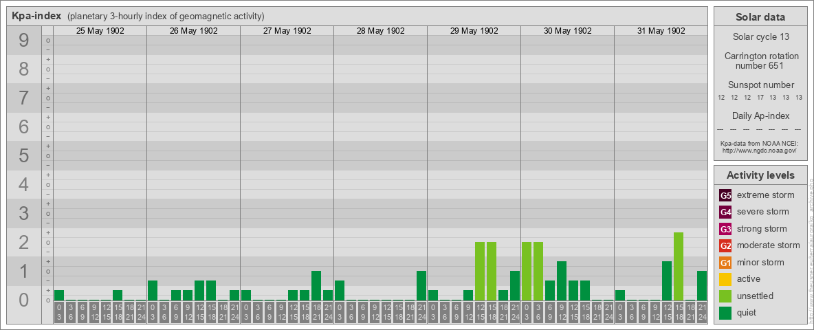The width and height of the screenshot is (814, 330).
Task: Click the Kp scale number 7
Action: click(x=24, y=98)
